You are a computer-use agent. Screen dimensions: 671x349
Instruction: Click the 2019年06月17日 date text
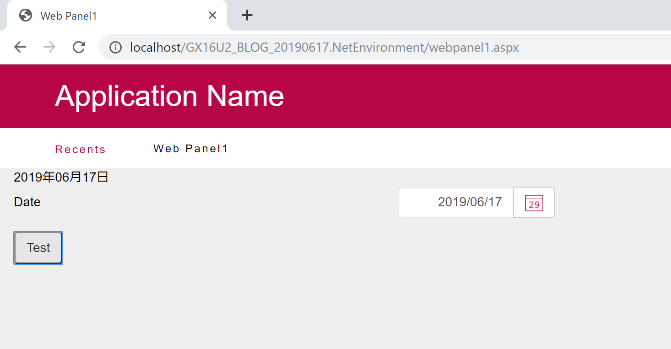[x=61, y=177]
